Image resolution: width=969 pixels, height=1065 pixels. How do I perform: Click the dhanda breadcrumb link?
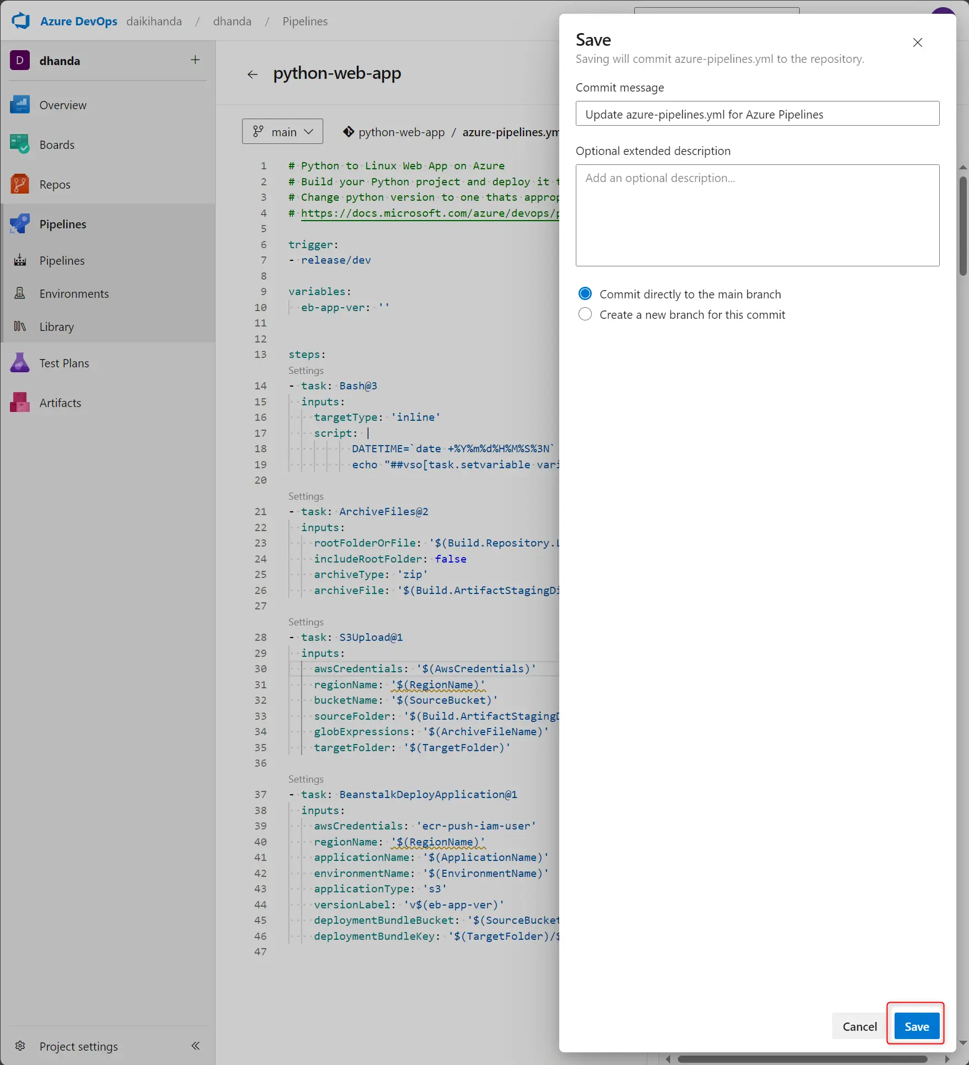[232, 21]
